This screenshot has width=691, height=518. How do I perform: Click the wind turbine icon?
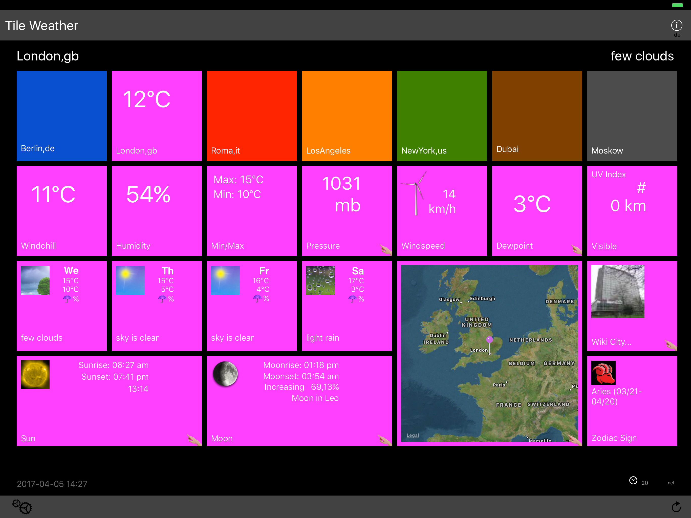[416, 194]
